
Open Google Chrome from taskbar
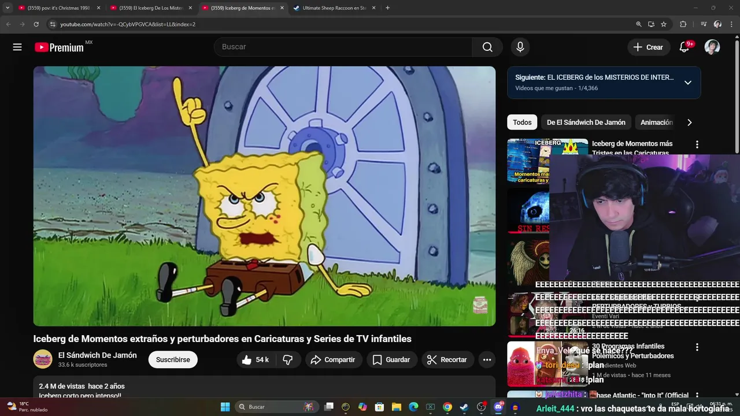point(447,407)
